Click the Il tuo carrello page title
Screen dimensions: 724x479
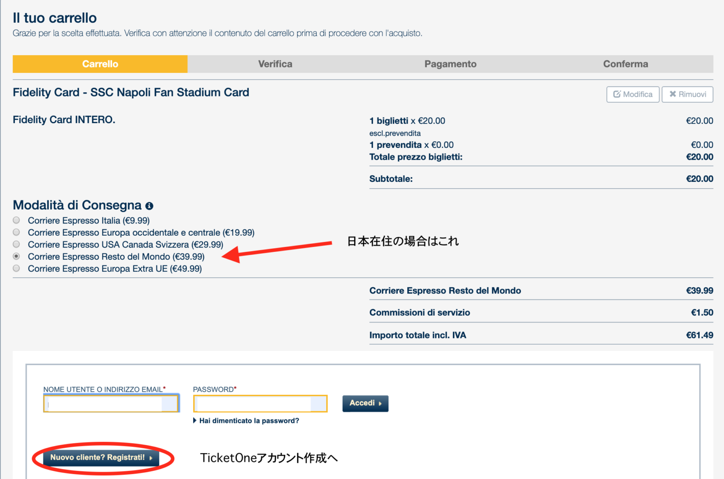(x=55, y=18)
